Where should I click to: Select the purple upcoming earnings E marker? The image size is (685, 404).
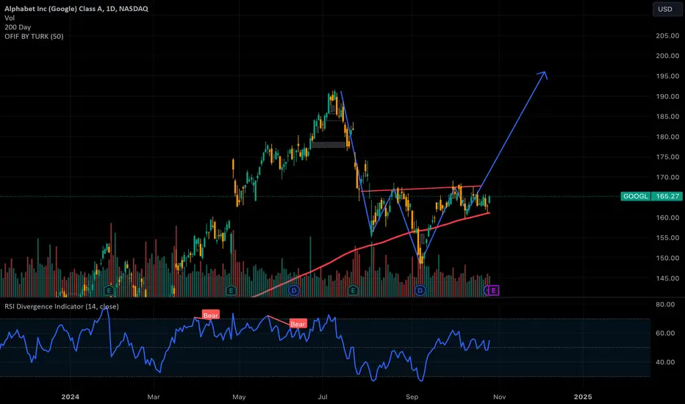coord(494,290)
